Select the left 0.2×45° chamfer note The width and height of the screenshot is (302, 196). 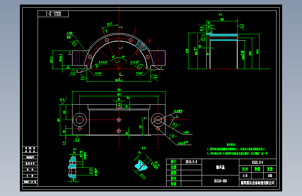click(x=103, y=62)
